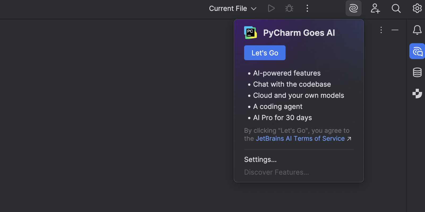
Task: Open More Actions menu in top toolbar
Action: [x=307, y=8]
